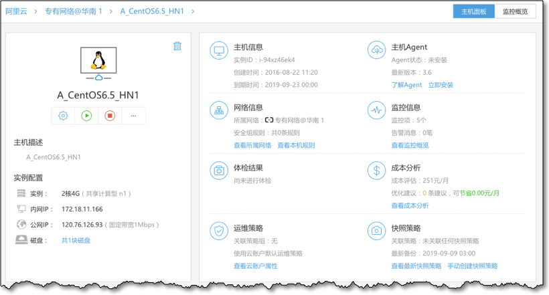Open host settings gear icon

[63, 116]
